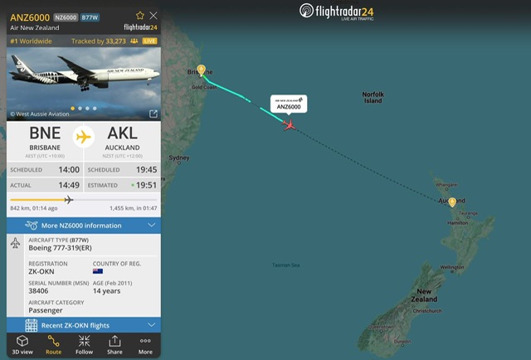Close the ANZ6000 flight panel
The image size is (531, 360).
[x=153, y=16]
